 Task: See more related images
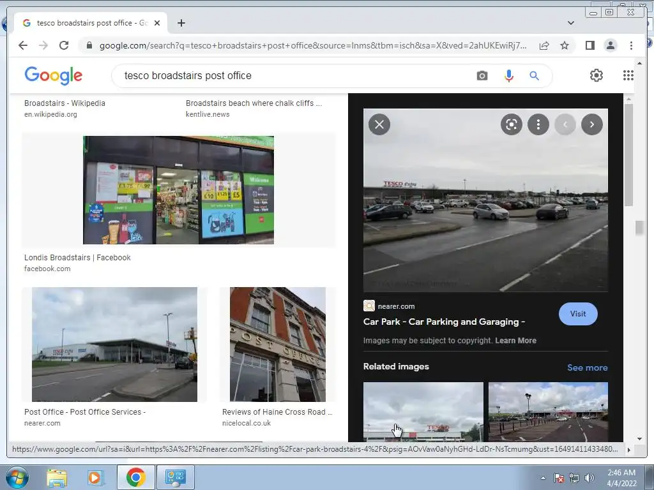pos(587,367)
